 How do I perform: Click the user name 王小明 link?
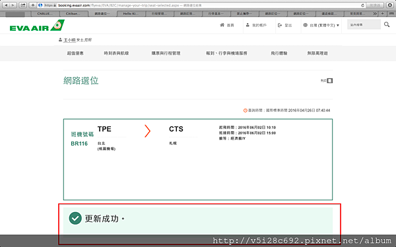69,40
